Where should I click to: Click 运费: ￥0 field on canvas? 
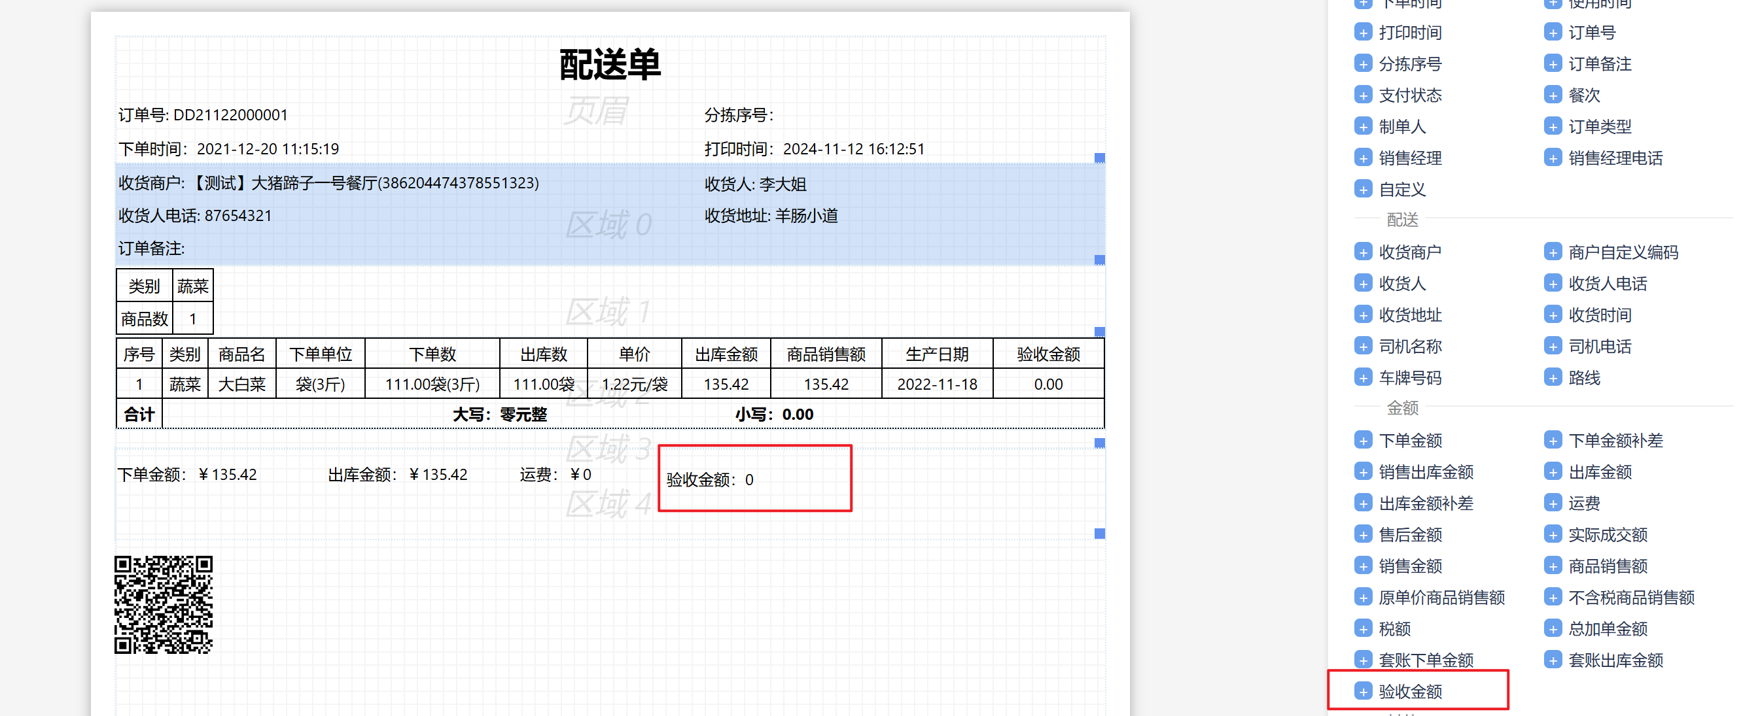point(555,474)
